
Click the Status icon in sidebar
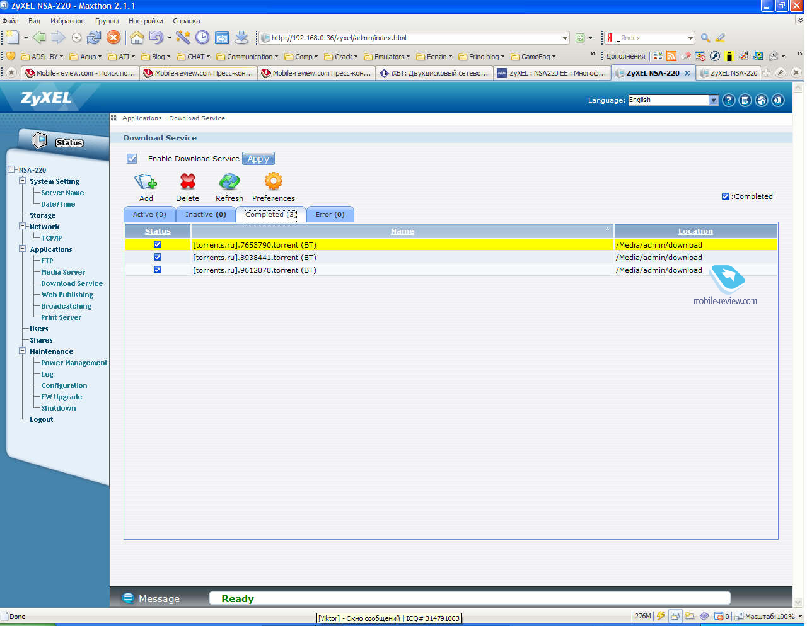click(x=40, y=140)
